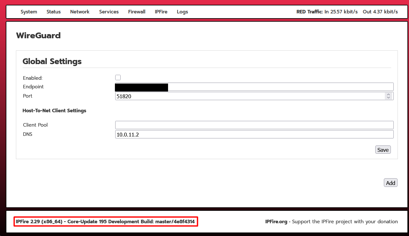Click the WireGuard page heading
This screenshot has height=236, width=409.
(x=39, y=35)
